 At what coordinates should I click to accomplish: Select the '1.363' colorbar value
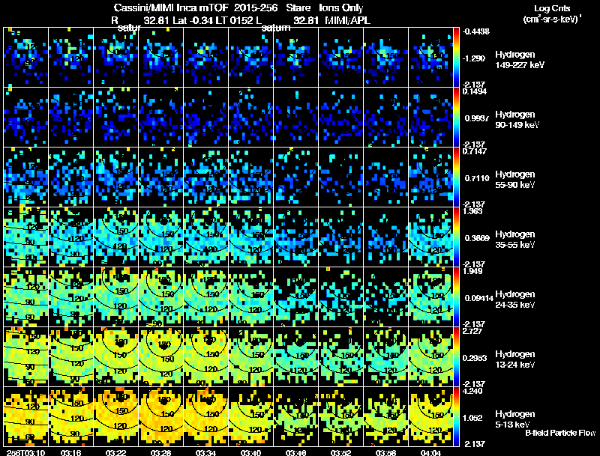[x=472, y=211]
